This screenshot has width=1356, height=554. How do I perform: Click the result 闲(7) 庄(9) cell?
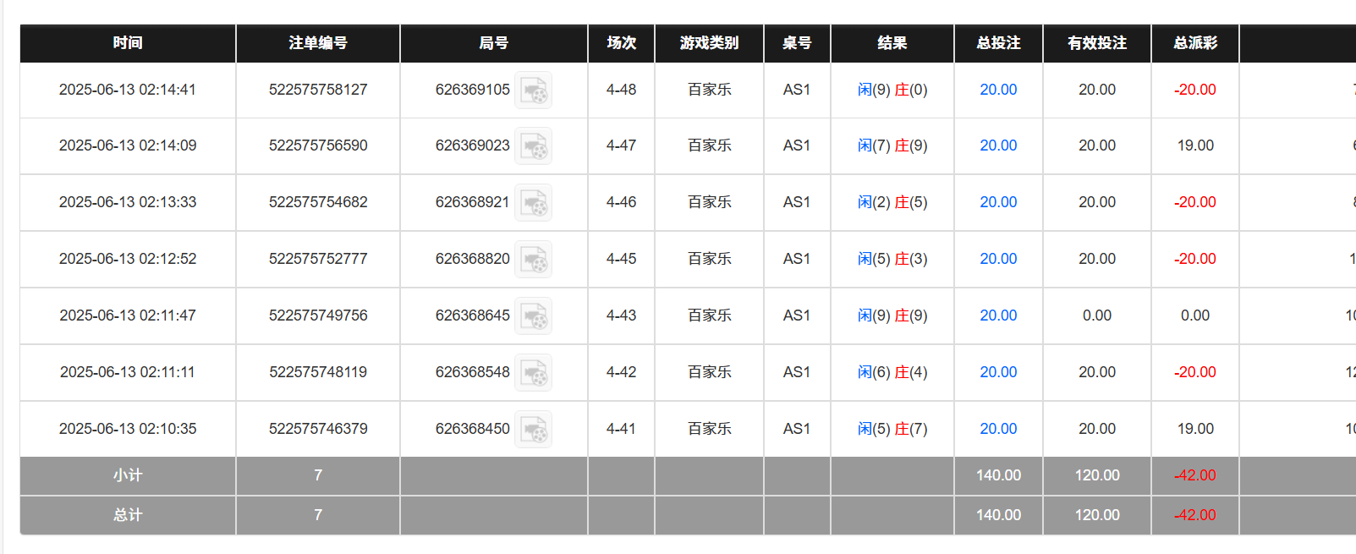pos(892,145)
